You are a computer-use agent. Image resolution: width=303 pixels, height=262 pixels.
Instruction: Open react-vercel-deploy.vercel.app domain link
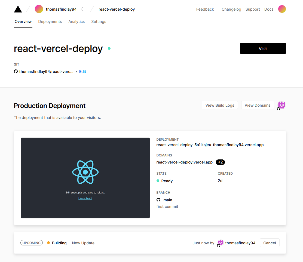184,162
